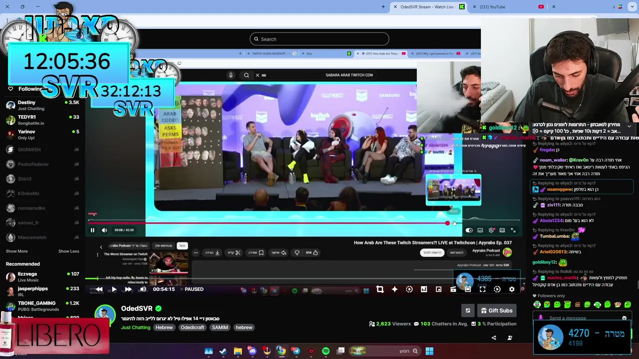This screenshot has height=359, width=639.
Task: Mute the inner YouTube player volume
Action: point(104,230)
